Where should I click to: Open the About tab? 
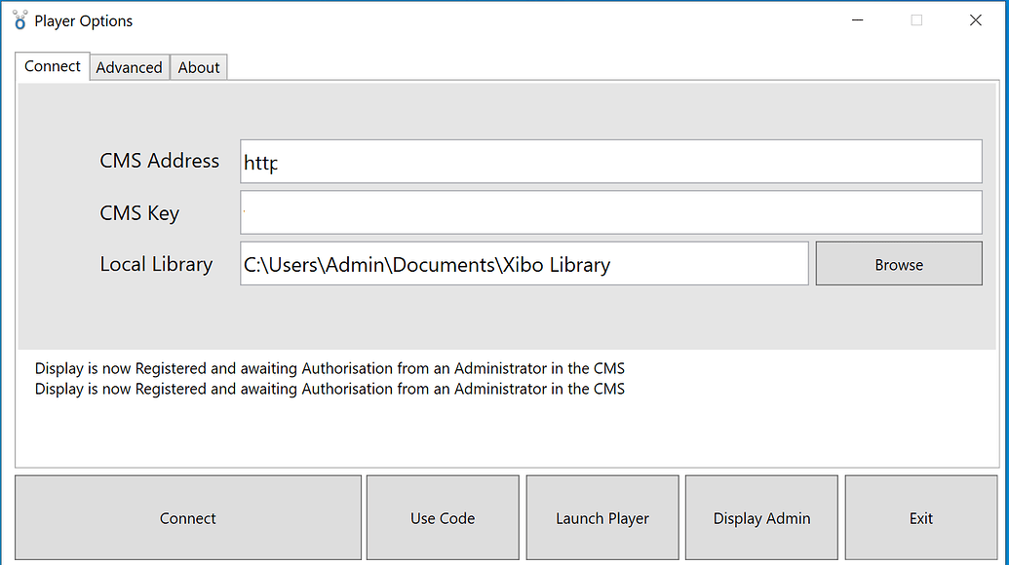pos(199,67)
